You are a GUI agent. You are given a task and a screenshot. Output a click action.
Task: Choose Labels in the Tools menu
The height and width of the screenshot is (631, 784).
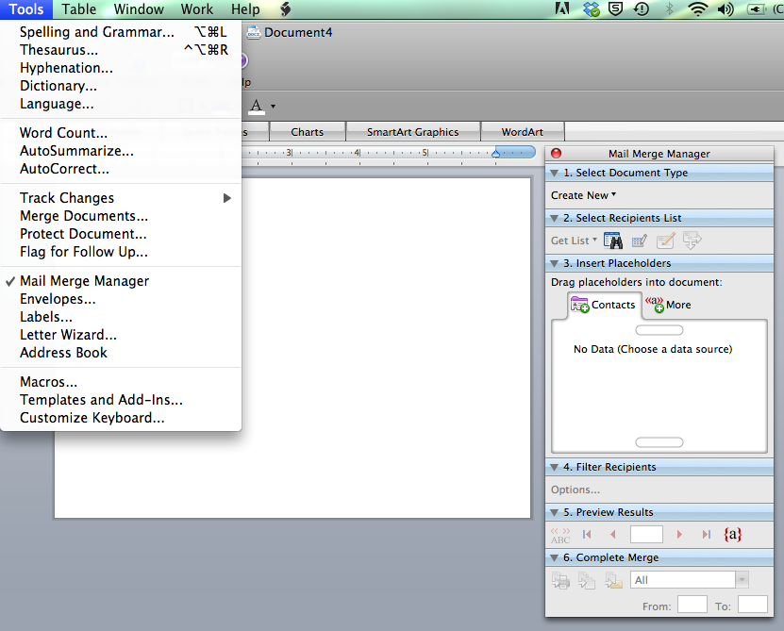pos(121,317)
